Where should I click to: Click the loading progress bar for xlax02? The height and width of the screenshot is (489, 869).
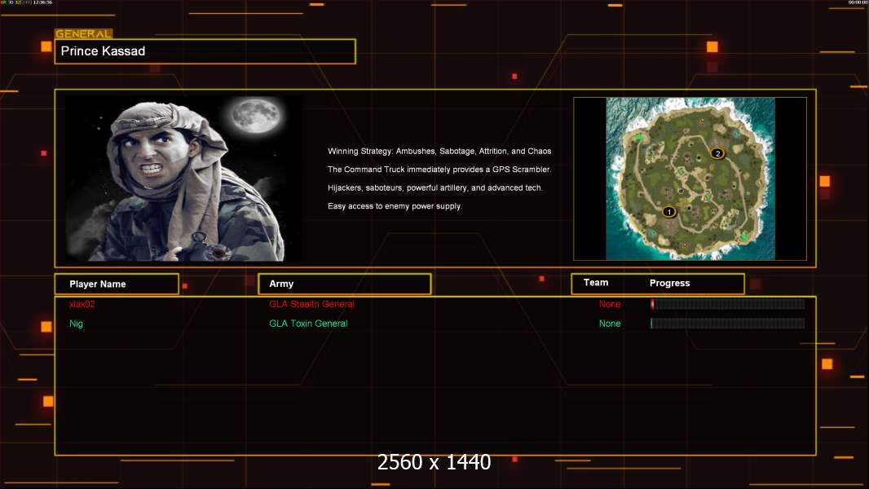[728, 304]
